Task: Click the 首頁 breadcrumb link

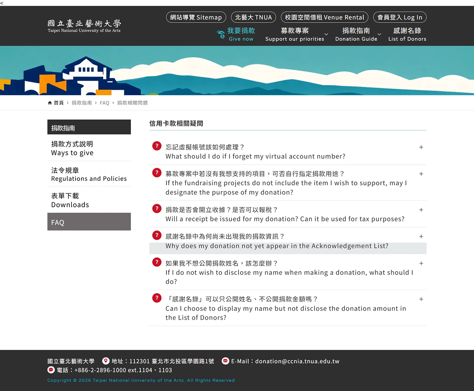Action: [x=59, y=103]
